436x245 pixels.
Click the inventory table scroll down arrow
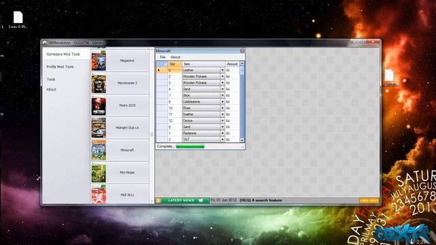coord(242,140)
